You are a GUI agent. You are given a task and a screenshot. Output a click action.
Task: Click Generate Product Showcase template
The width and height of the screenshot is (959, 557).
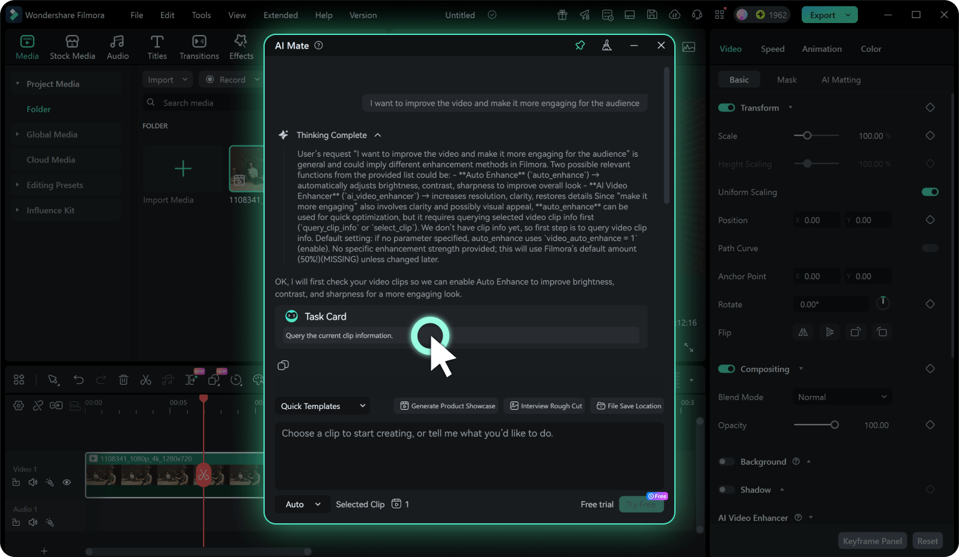tap(446, 406)
